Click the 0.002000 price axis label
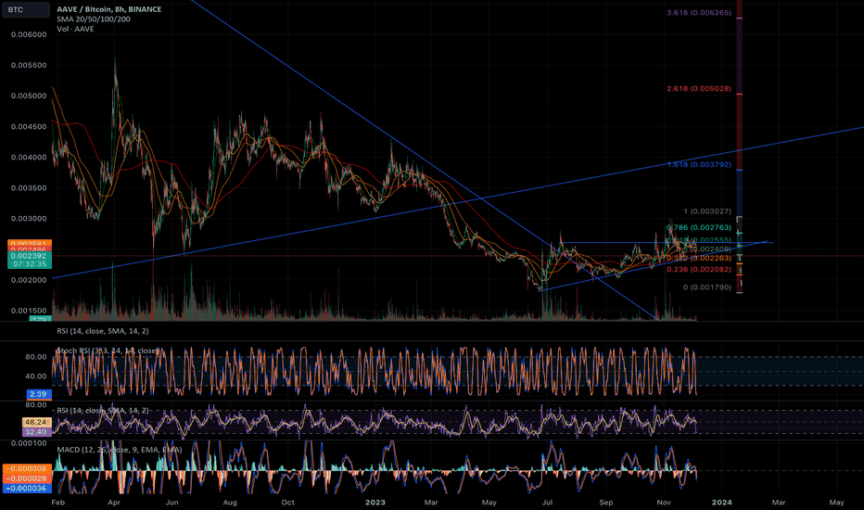The image size is (864, 510). 29,280
